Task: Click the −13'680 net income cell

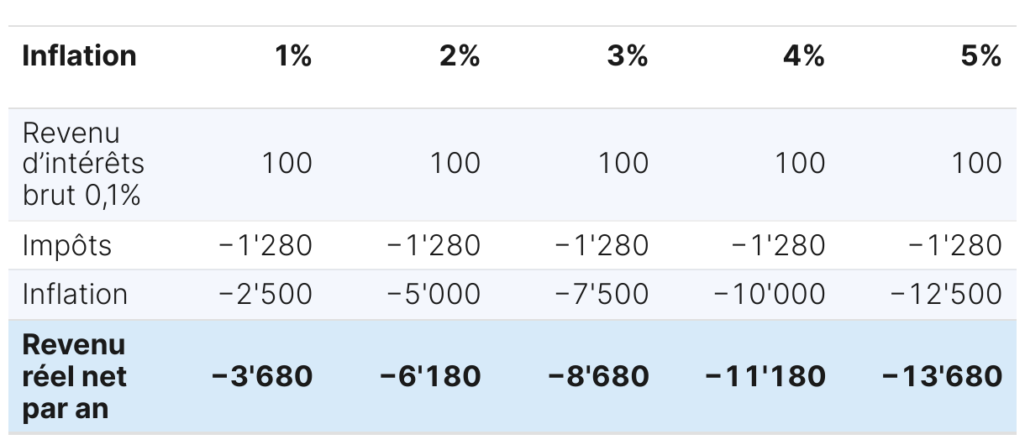Action: click(942, 376)
